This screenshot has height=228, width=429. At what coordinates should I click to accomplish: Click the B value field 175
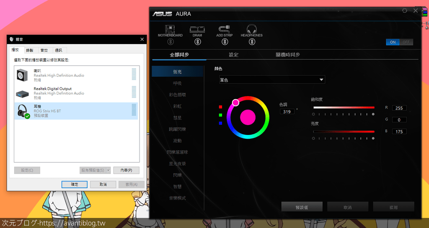coord(399,132)
